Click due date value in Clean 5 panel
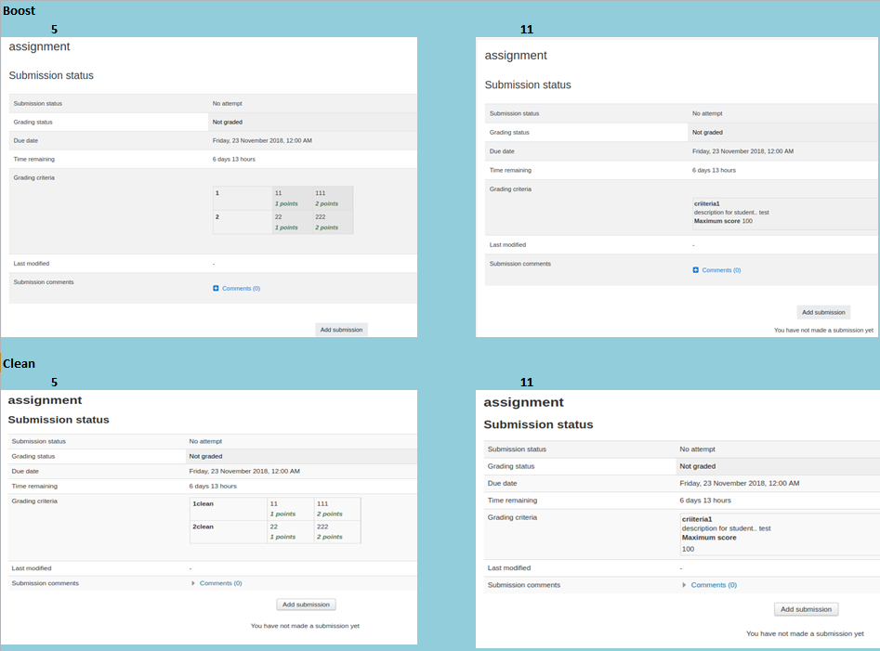Image resolution: width=880 pixels, height=651 pixels. [x=244, y=471]
